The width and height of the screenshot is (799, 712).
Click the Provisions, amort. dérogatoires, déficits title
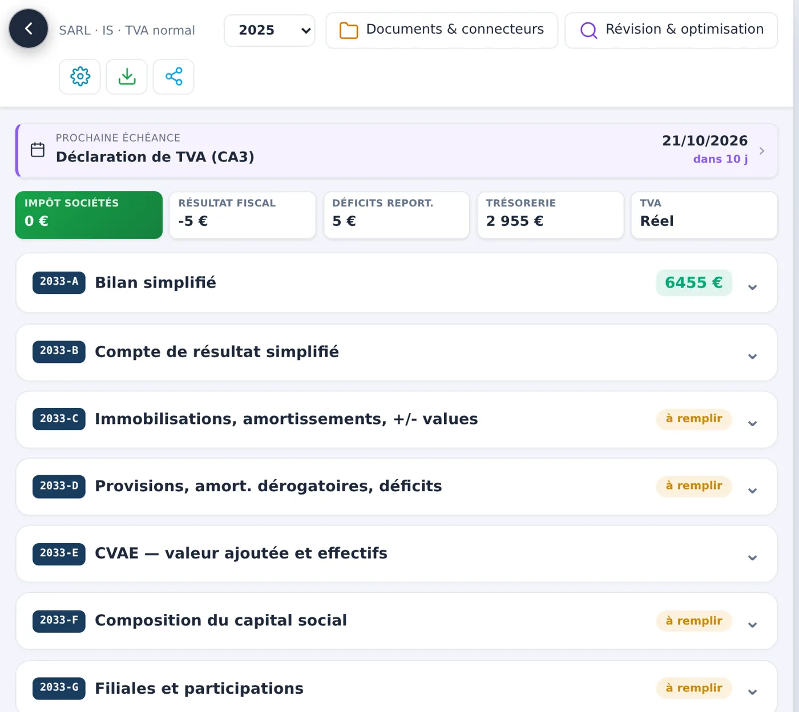click(268, 486)
